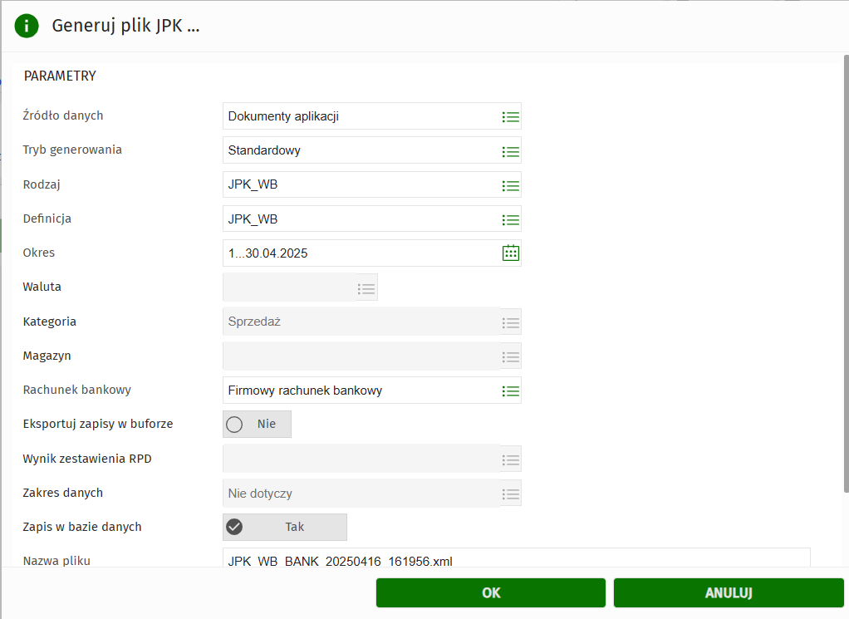
Task: Open calendar picker for Okres field
Action: 510,253
